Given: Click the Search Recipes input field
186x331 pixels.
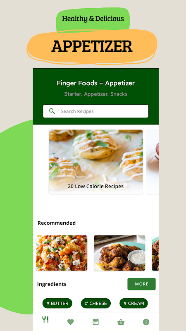Looking at the screenshot, I should 96,111.
